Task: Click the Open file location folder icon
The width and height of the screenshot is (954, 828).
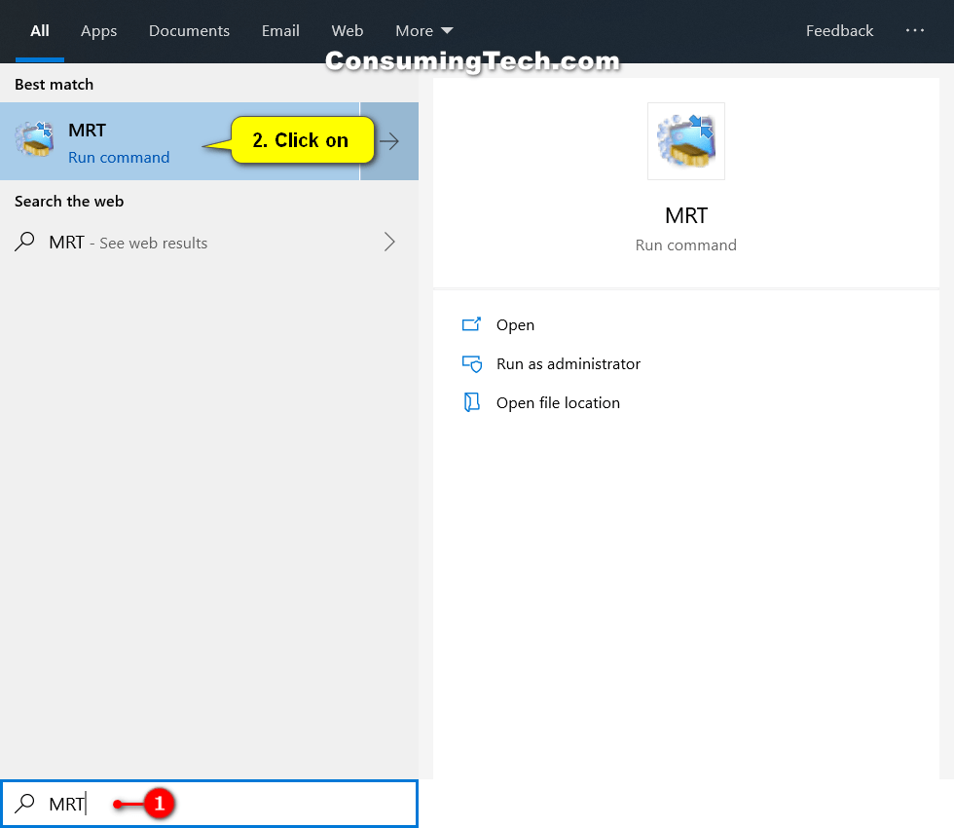Action: 473,402
